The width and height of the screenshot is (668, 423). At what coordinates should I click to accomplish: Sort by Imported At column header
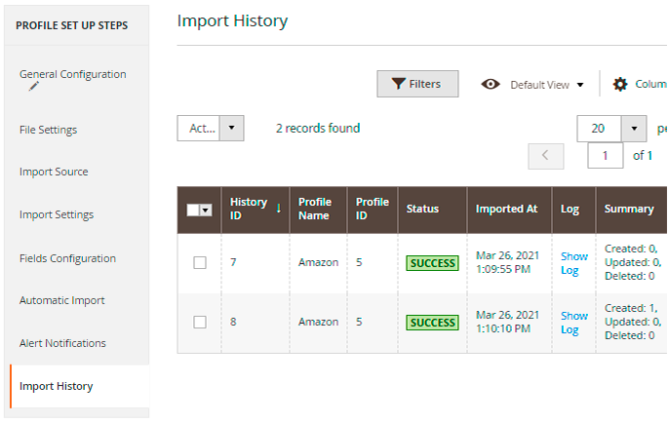pyautogui.click(x=506, y=209)
